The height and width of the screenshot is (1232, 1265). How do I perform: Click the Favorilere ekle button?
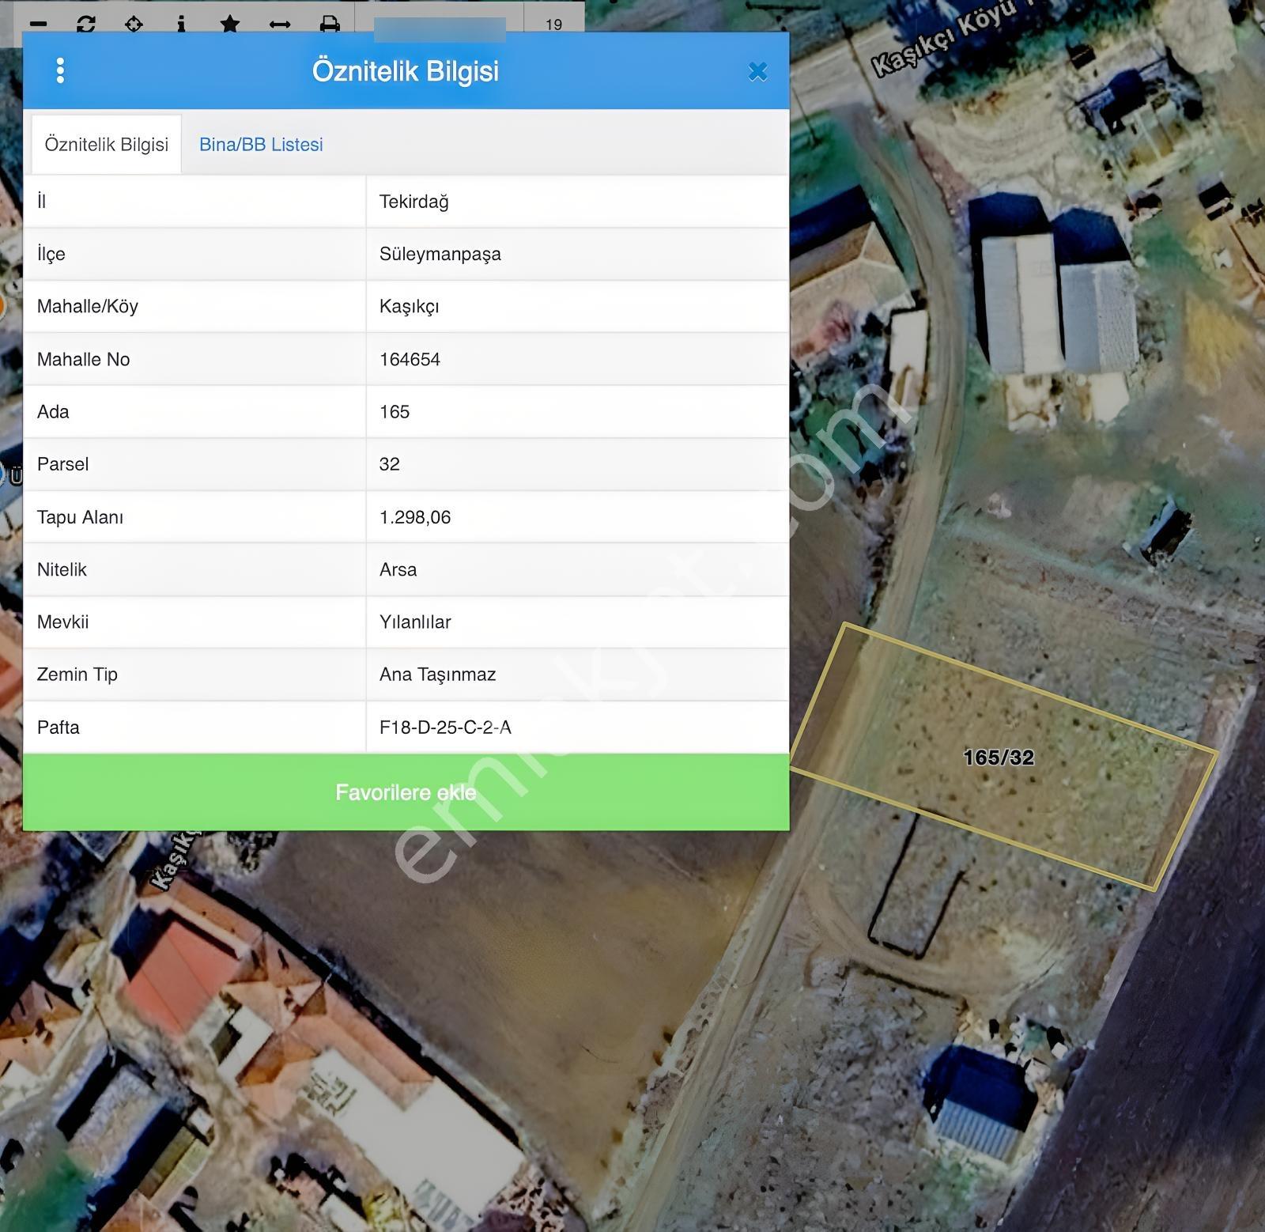coord(406,792)
